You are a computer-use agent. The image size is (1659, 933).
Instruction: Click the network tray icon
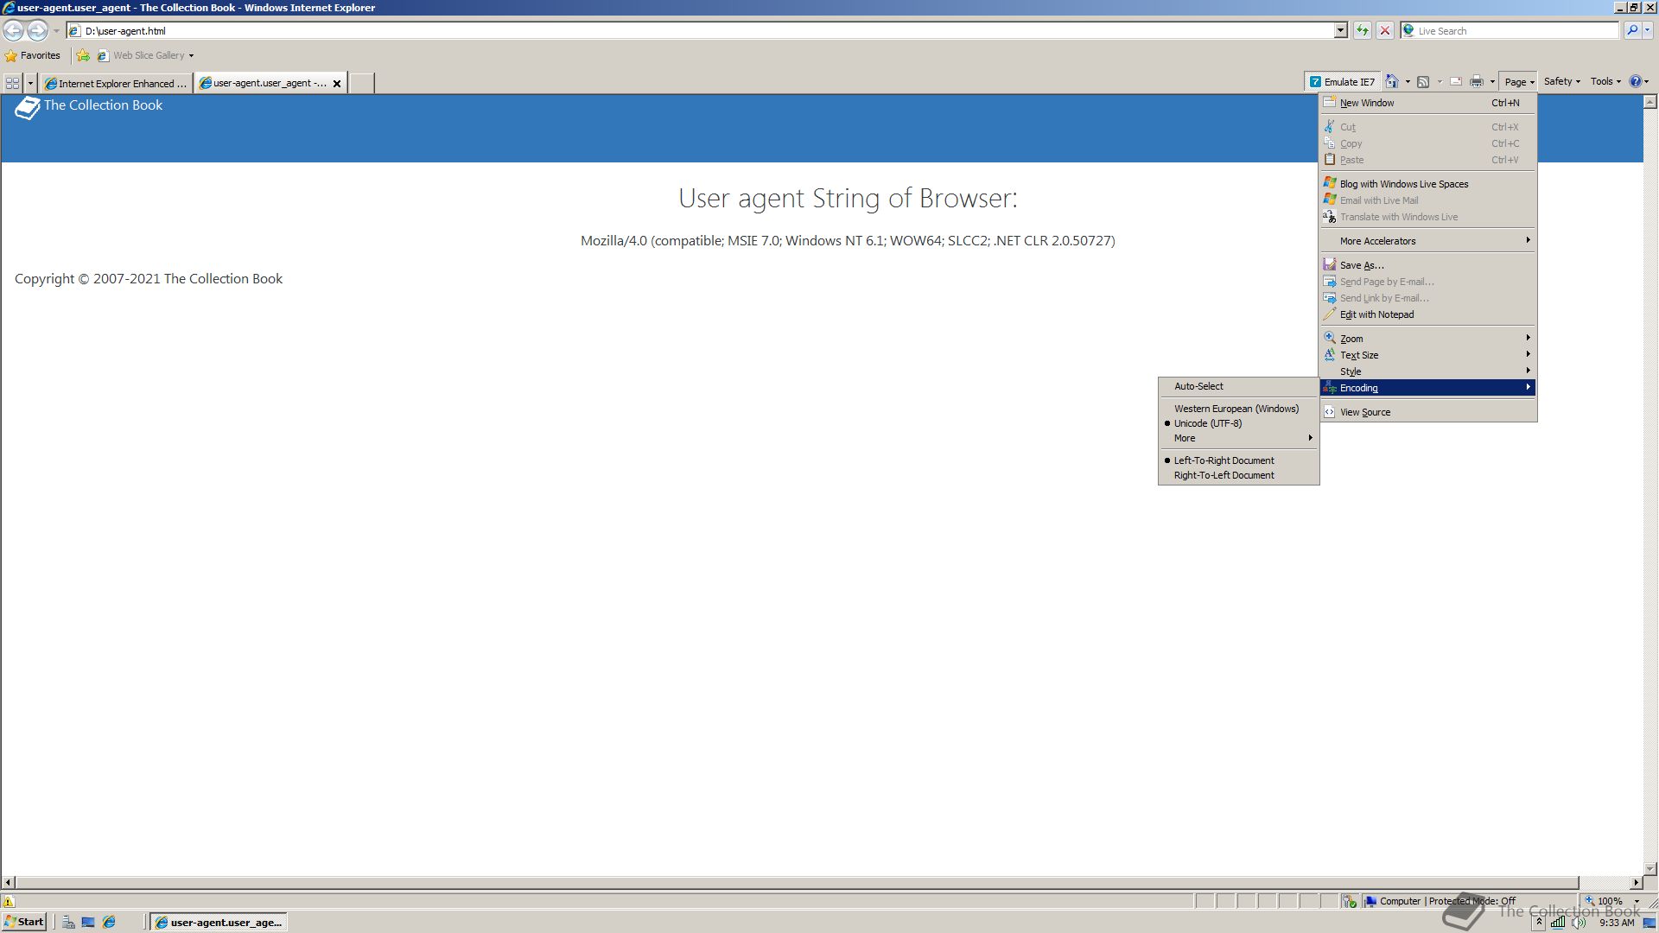point(1558,923)
